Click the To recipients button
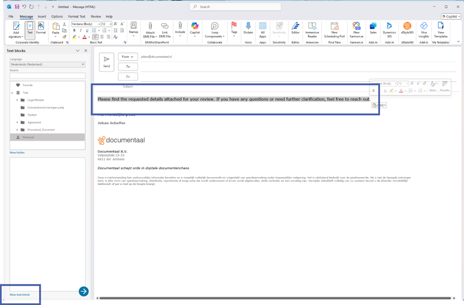The width and height of the screenshot is (464, 305). pos(128,67)
